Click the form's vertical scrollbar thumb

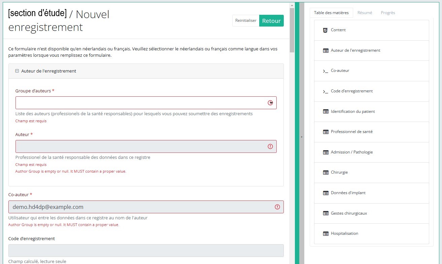tap(292, 30)
